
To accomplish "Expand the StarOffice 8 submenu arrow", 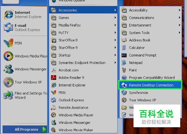I will tap(115, 40).
